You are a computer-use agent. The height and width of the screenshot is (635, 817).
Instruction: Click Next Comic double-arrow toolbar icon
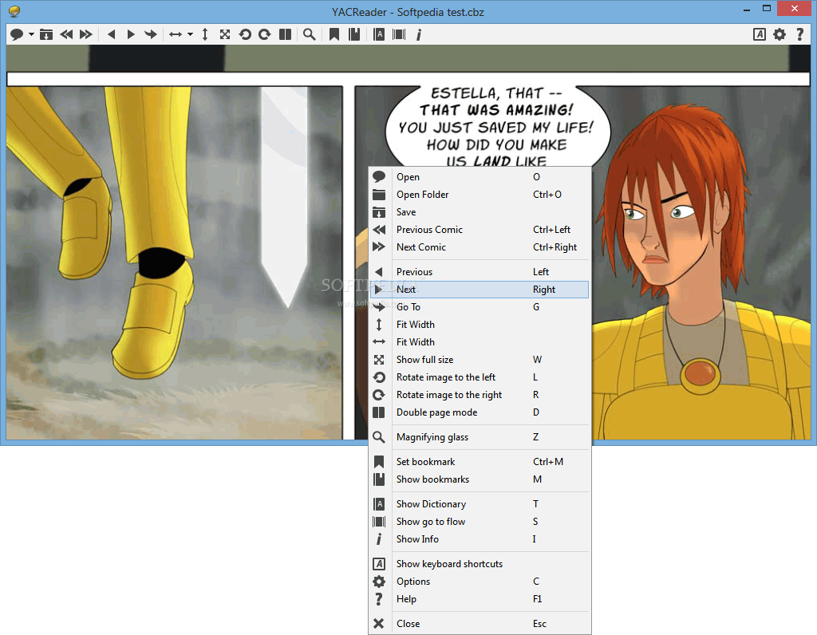point(86,34)
